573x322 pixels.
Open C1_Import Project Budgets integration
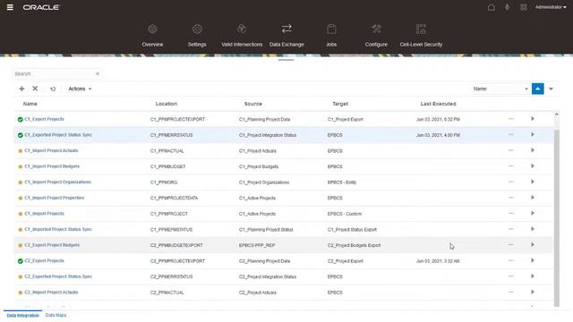coord(52,166)
